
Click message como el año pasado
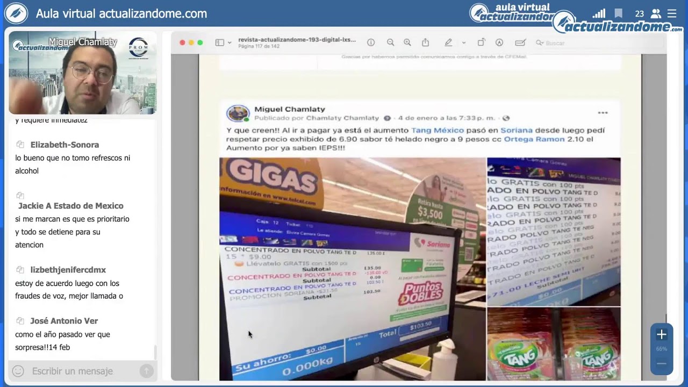click(x=62, y=341)
